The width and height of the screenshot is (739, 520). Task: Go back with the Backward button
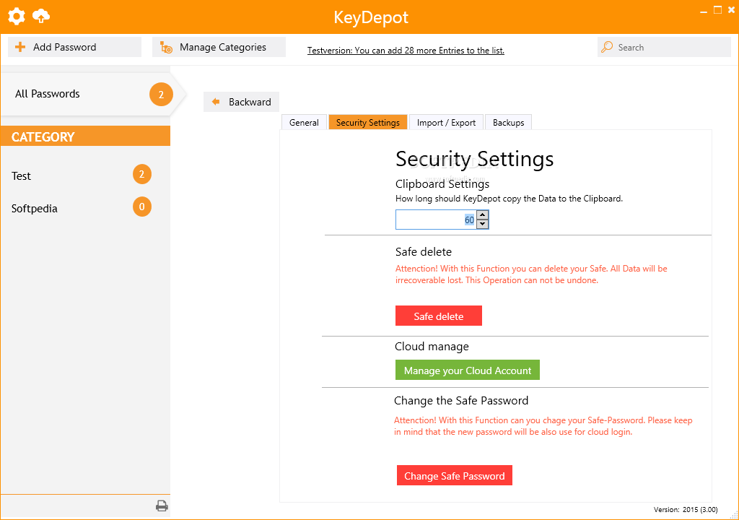tap(241, 102)
